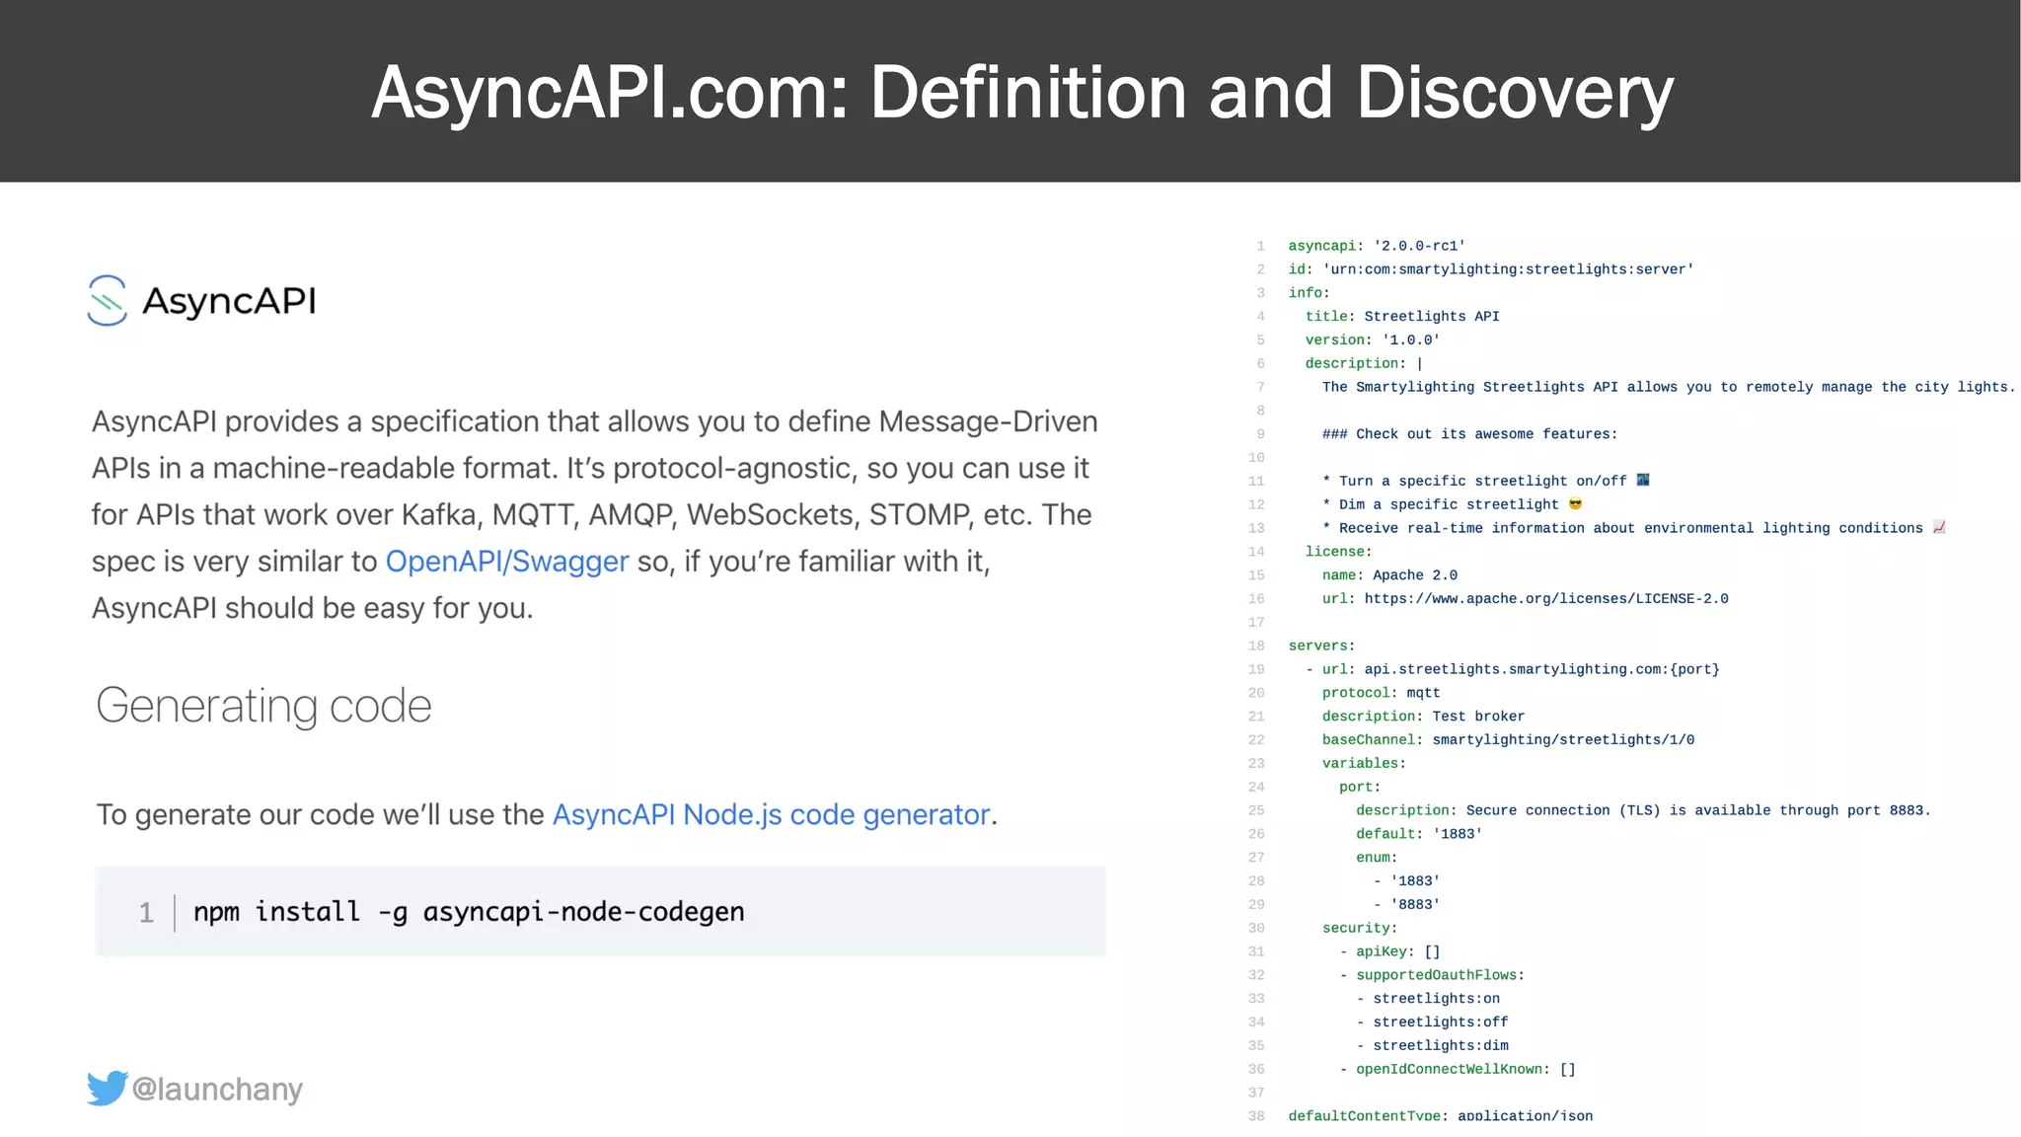Viewport: 2021px width, 1137px height.
Task: Click the 'baseChannel: smartylighting/streetlights/1/0' line
Action: (x=1508, y=740)
